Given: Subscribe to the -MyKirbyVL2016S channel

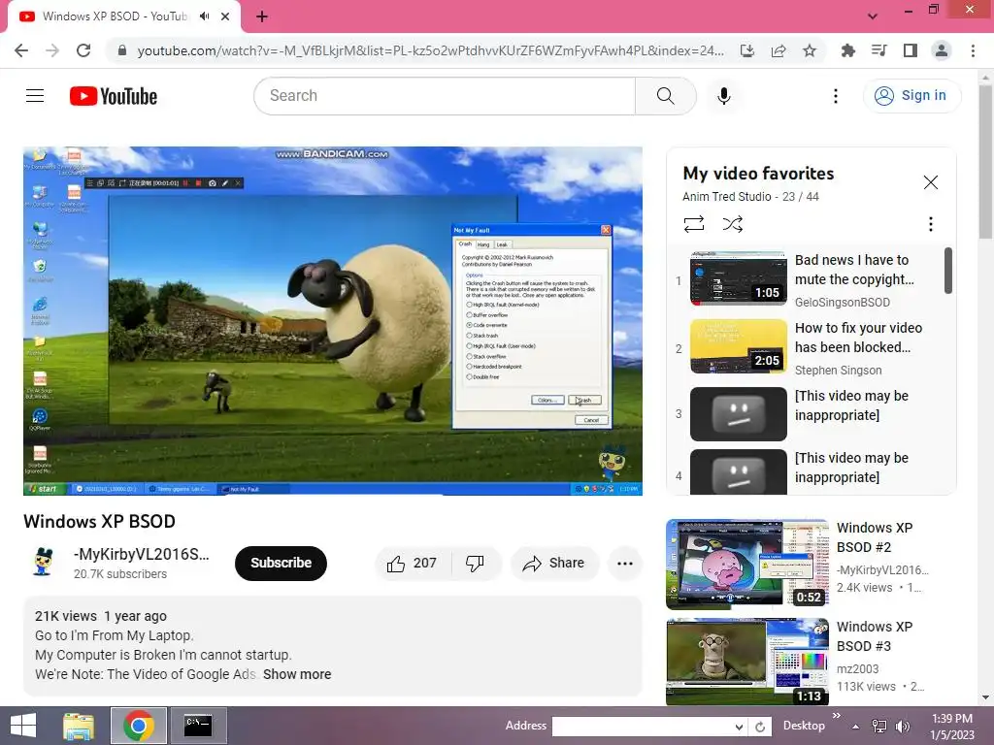Looking at the screenshot, I should tap(281, 564).
